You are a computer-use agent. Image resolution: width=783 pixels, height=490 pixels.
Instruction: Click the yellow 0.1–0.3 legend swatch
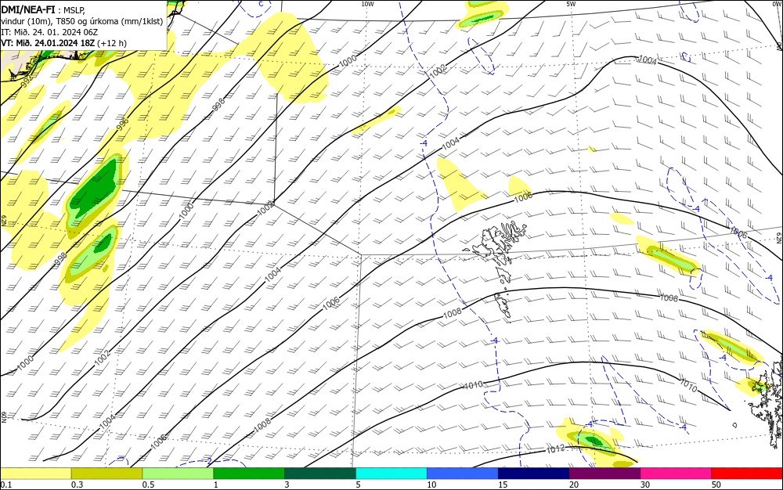click(35, 474)
